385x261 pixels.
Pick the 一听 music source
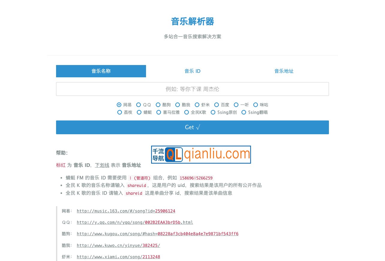(x=236, y=105)
